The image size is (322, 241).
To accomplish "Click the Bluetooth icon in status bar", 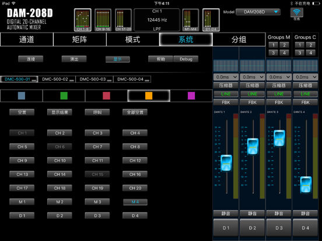I will pyautogui.click(x=292, y=3).
